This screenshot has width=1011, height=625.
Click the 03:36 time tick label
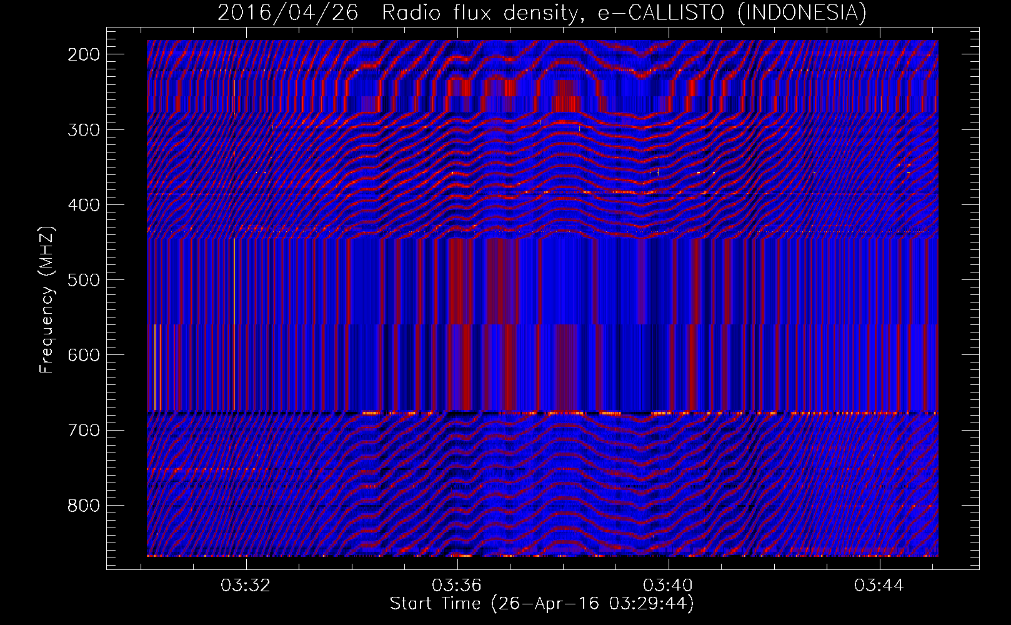tap(457, 585)
